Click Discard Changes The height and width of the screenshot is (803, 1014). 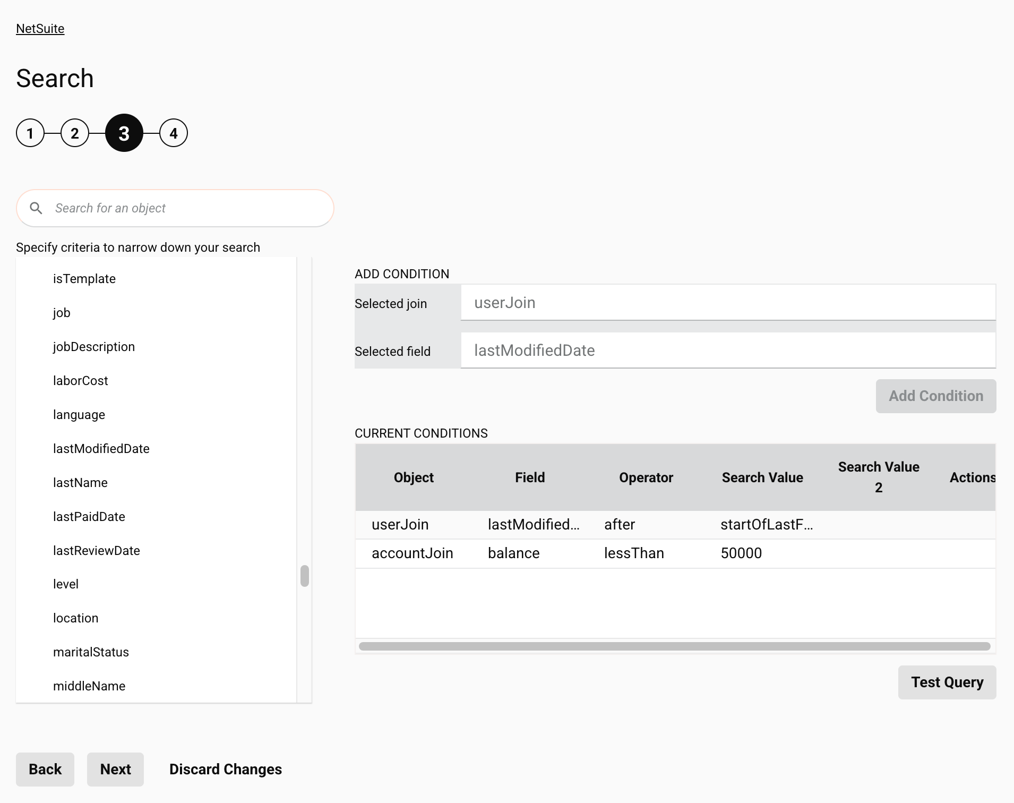226,770
